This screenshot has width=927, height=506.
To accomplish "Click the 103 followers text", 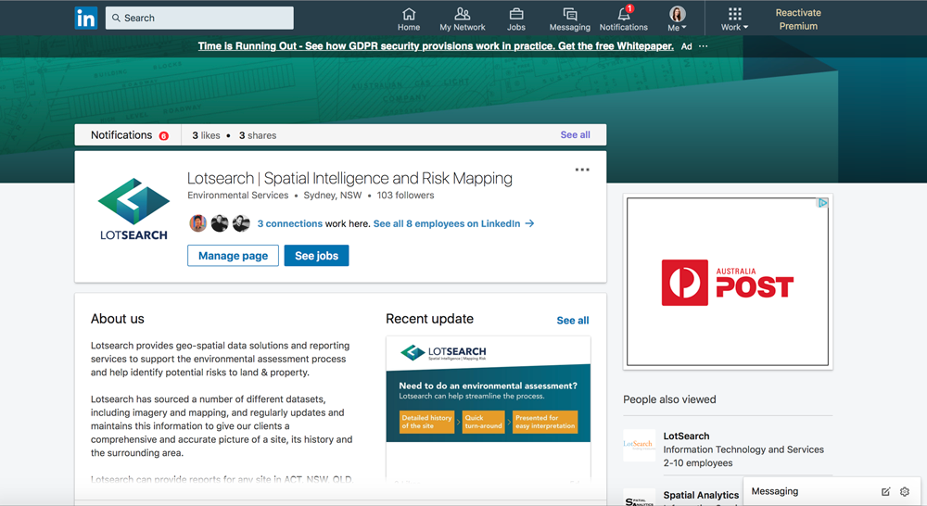I will (406, 195).
